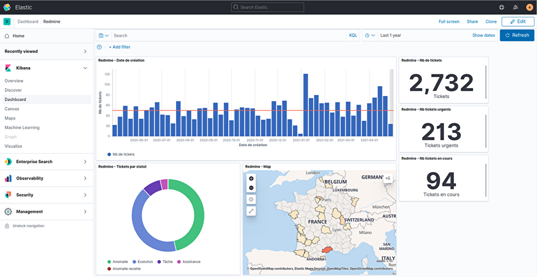Click the Kibana logo icon
Viewport: 537px width, 277px height.
pos(8,68)
